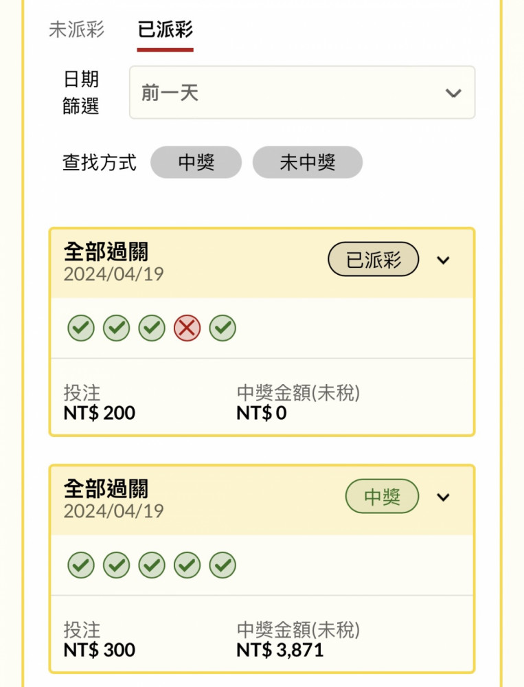Click third green check in NT$ 300 bet card
This screenshot has width=524, height=687.
[152, 565]
